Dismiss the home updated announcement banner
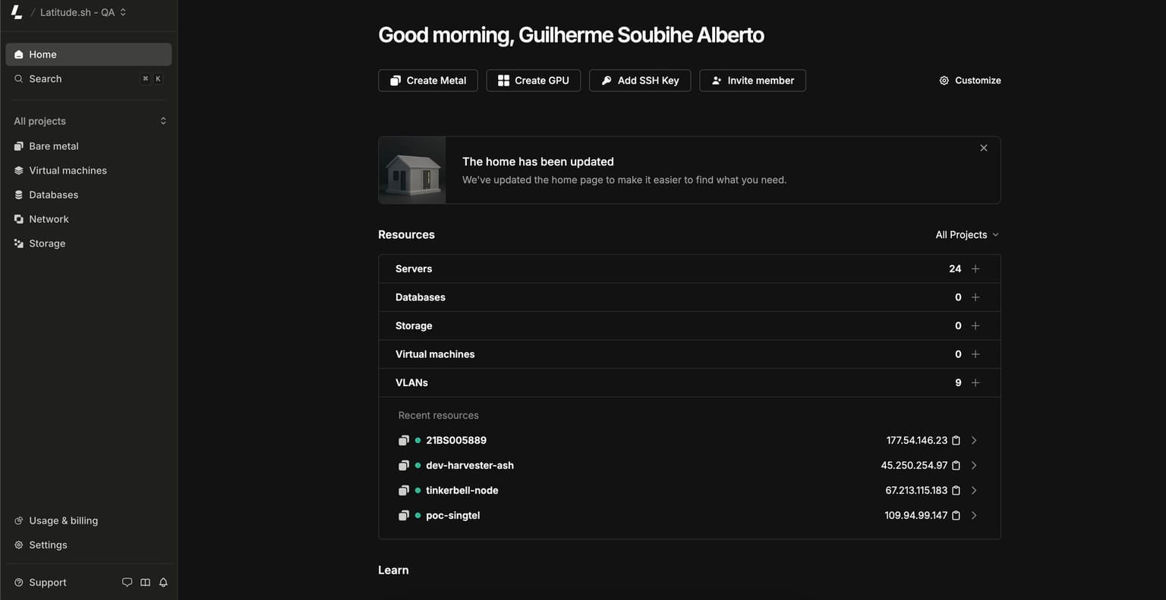This screenshot has height=600, width=1166. (983, 147)
